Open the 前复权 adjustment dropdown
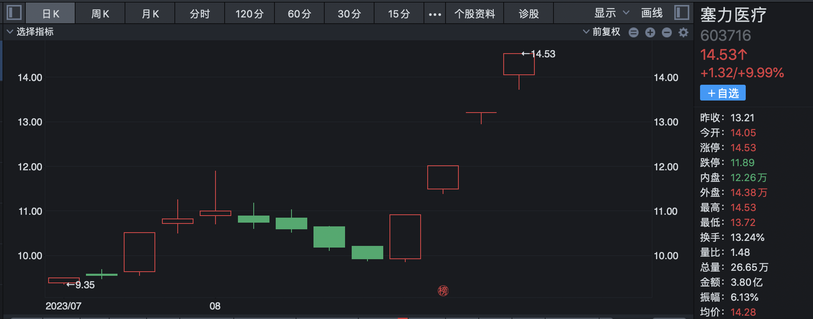Screen dimensions: 813x319 pos(602,32)
